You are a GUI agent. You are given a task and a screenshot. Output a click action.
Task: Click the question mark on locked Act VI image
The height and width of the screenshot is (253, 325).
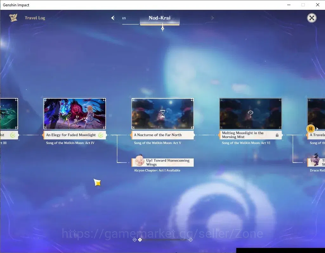[x=250, y=114]
